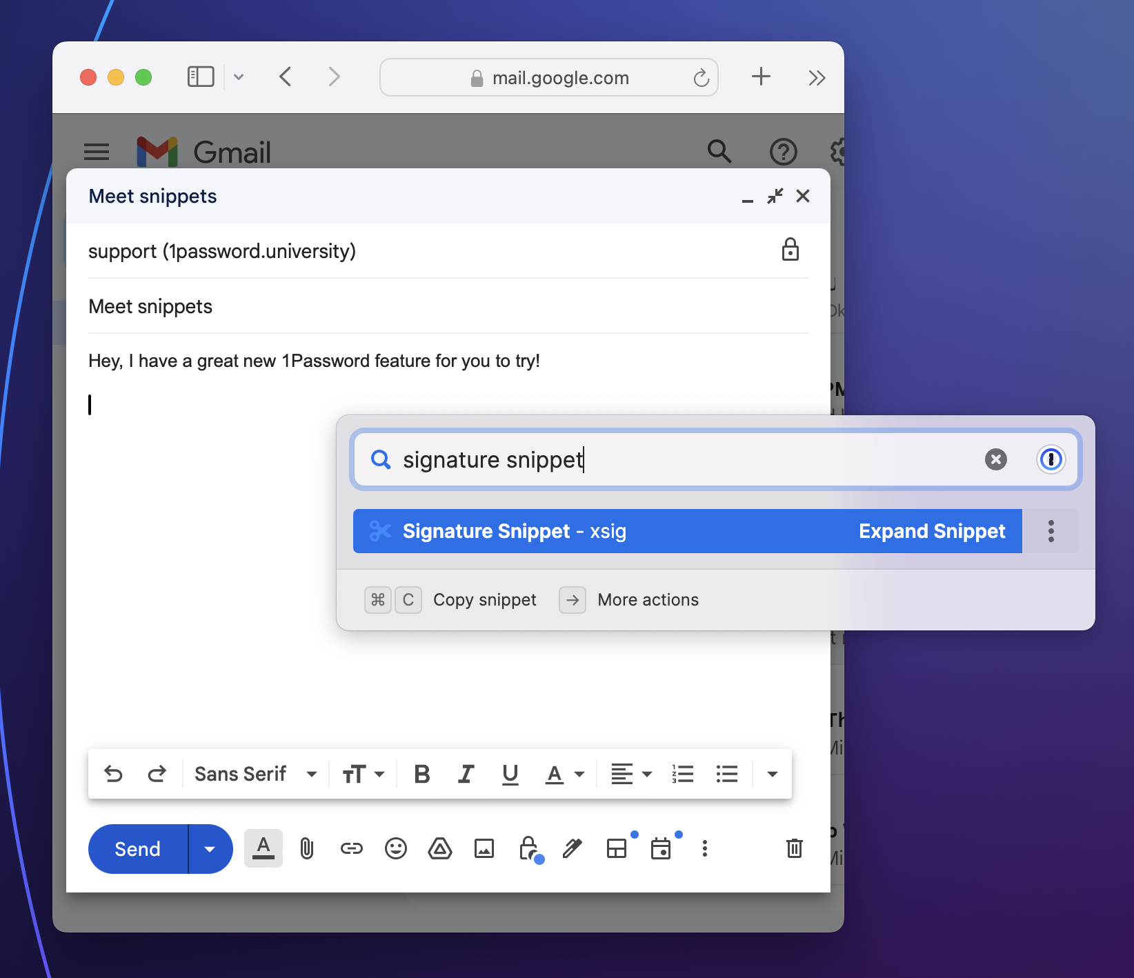Insert a signature with the pen icon
Image resolution: width=1134 pixels, height=978 pixels.
click(x=573, y=848)
